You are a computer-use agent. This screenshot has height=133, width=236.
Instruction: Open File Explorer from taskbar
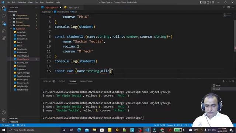coord(94,130)
